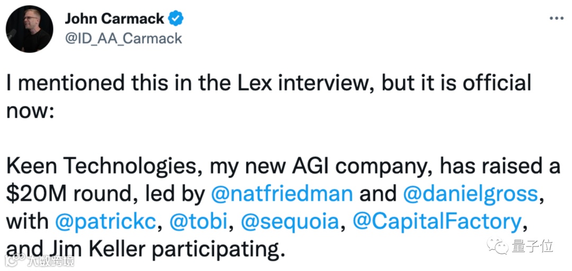
Task: Click John Carmack's profile avatar
Action: click(30, 29)
